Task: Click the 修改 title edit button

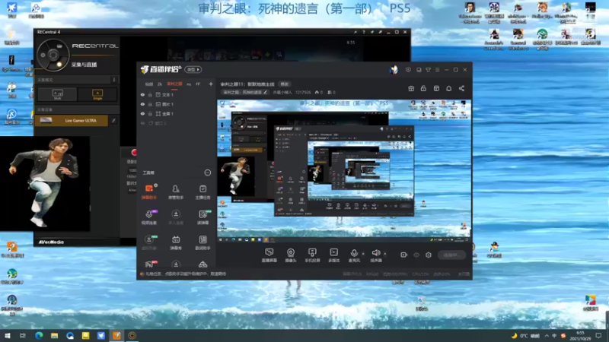Action: click(285, 84)
